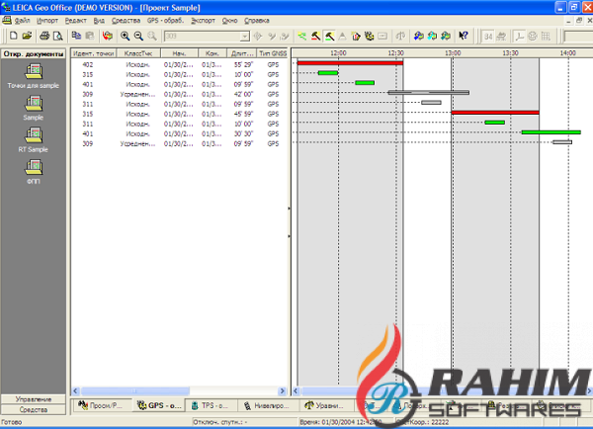The height and width of the screenshot is (429, 593).
Task: Click the New document toolbar icon
Action: [x=14, y=36]
